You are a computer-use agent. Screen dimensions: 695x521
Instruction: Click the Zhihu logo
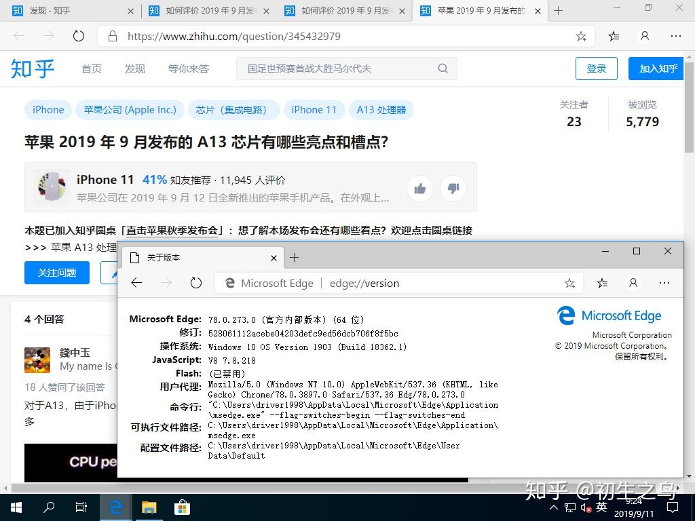click(x=31, y=69)
